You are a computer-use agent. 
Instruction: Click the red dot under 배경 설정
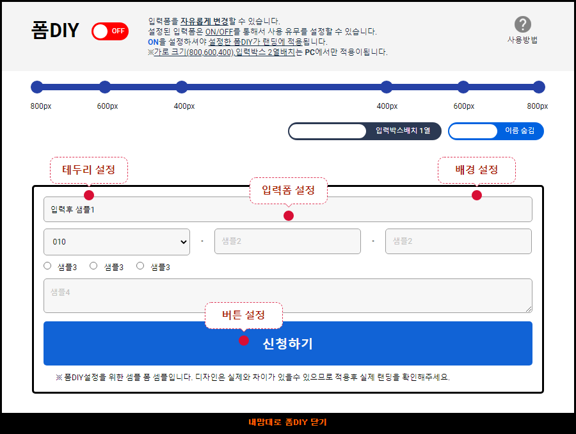coord(477,195)
